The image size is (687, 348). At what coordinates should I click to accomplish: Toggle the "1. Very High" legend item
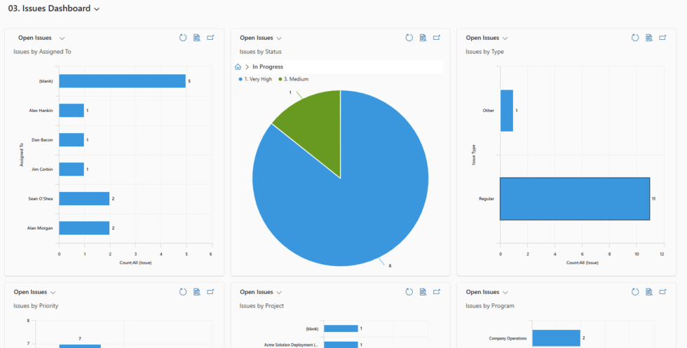pyautogui.click(x=256, y=79)
